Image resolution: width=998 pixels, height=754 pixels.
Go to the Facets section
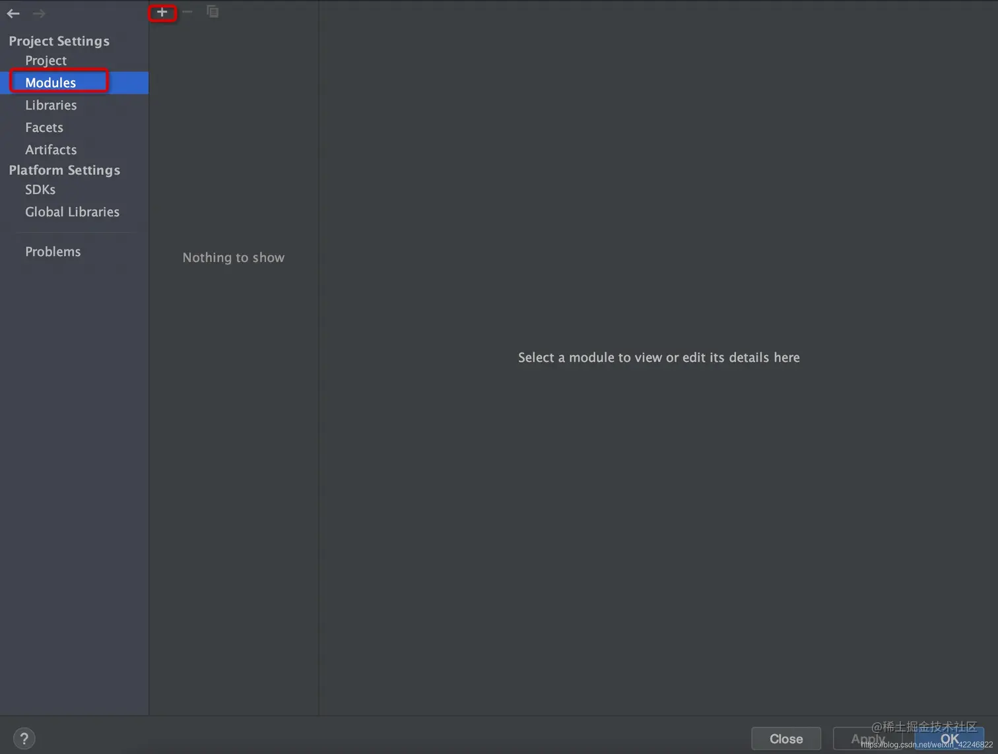pyautogui.click(x=44, y=127)
